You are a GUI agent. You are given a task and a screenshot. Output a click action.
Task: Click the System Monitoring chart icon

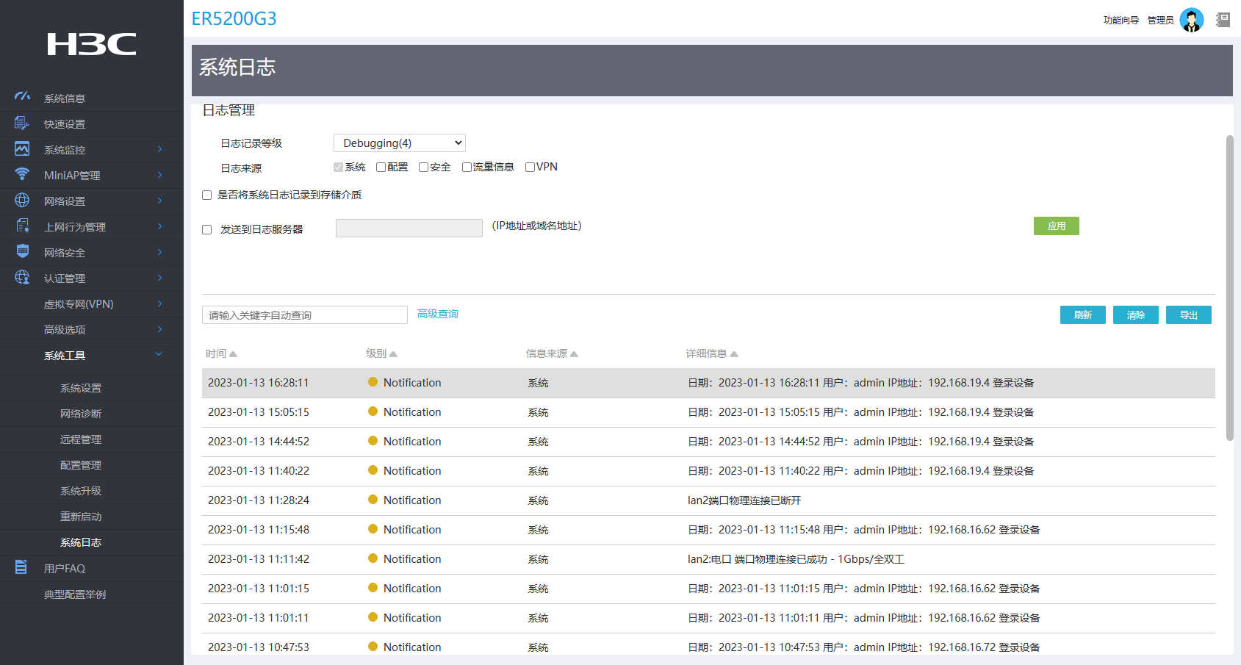[x=22, y=149]
